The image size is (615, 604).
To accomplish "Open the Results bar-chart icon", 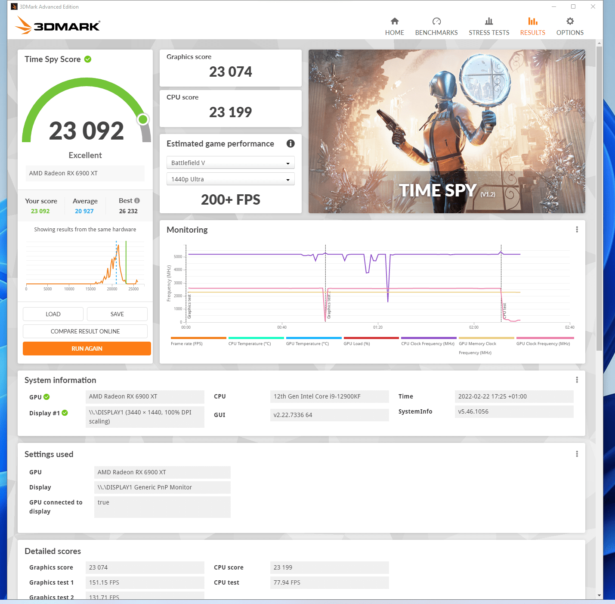I will pyautogui.click(x=533, y=21).
